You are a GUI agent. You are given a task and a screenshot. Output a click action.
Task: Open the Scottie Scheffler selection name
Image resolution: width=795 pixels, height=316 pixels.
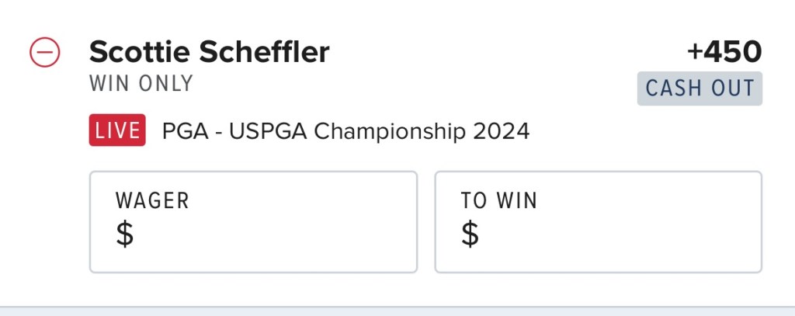pos(209,52)
